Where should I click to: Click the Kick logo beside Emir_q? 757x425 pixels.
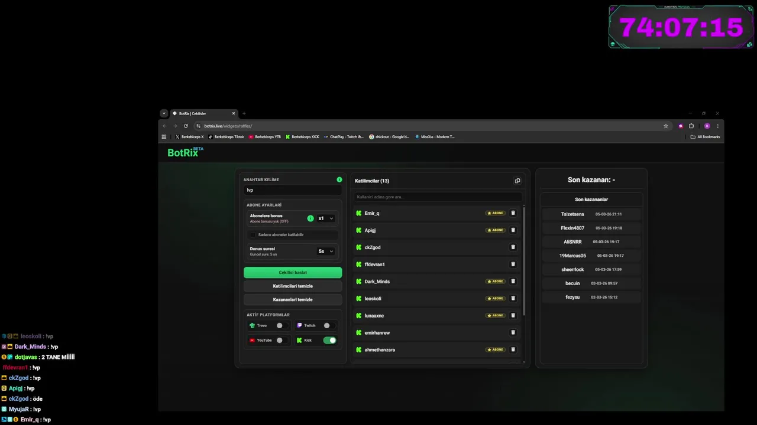click(x=359, y=213)
